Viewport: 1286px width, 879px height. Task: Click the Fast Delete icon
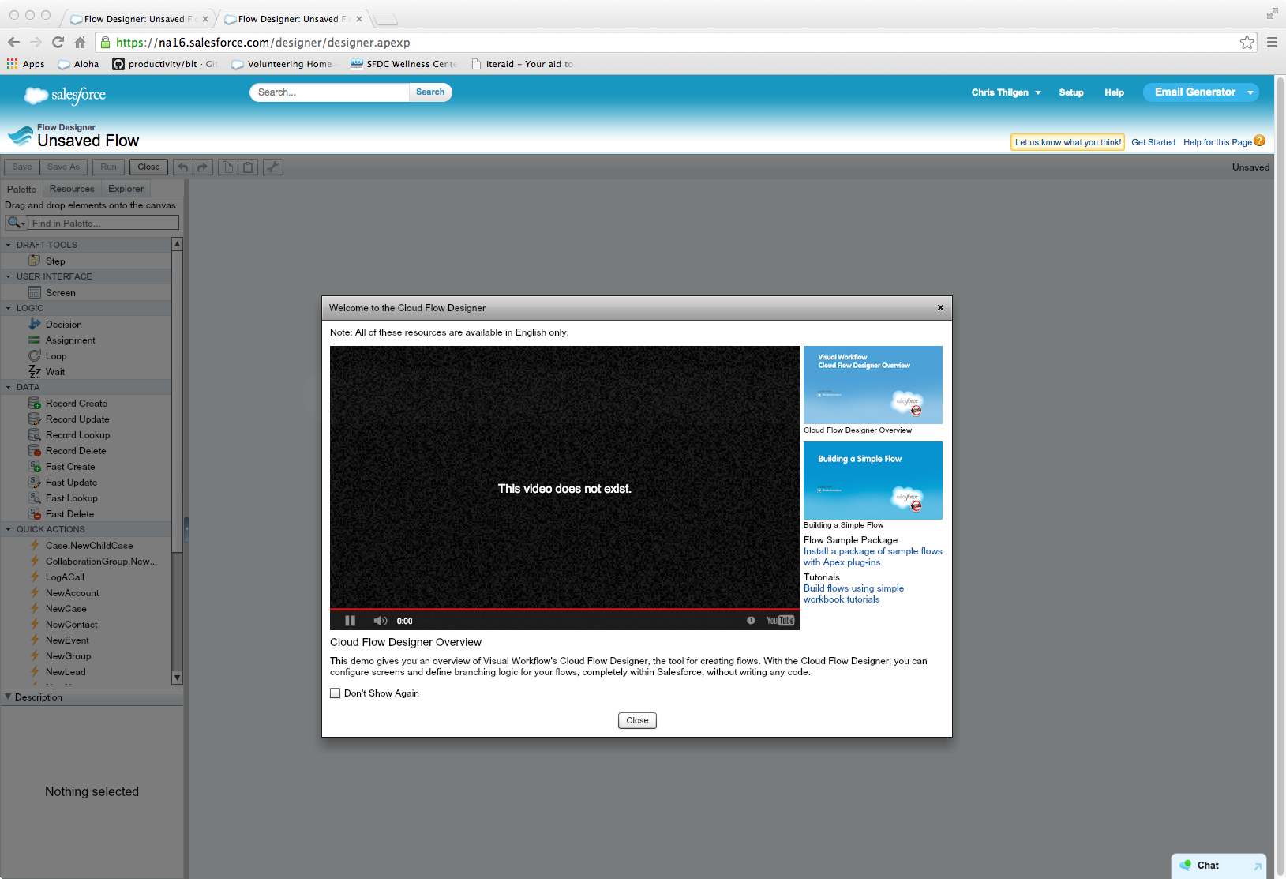[x=35, y=513]
